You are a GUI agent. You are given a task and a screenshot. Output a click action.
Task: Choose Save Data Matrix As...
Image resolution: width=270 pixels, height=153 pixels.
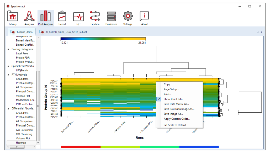176,104
